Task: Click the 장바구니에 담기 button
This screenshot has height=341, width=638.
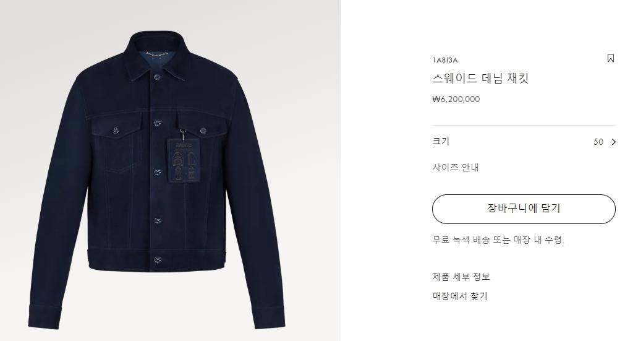Action: tap(524, 209)
